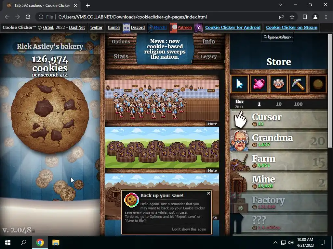Viewport: 333px width, 249px height.
Task: Open the Patreon link
Action: tap(185, 27)
